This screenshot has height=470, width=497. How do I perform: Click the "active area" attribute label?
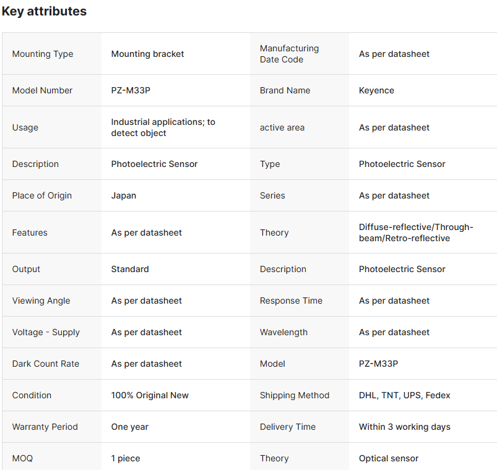(282, 127)
